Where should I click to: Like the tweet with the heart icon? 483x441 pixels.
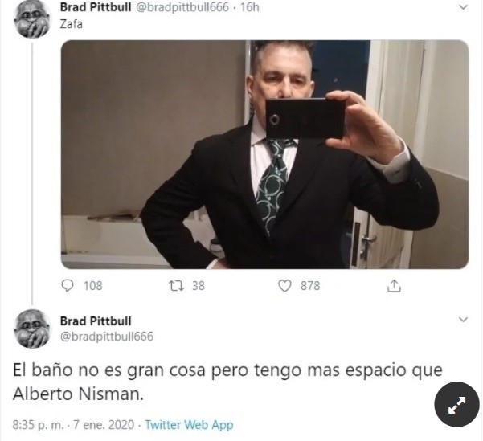(x=284, y=286)
